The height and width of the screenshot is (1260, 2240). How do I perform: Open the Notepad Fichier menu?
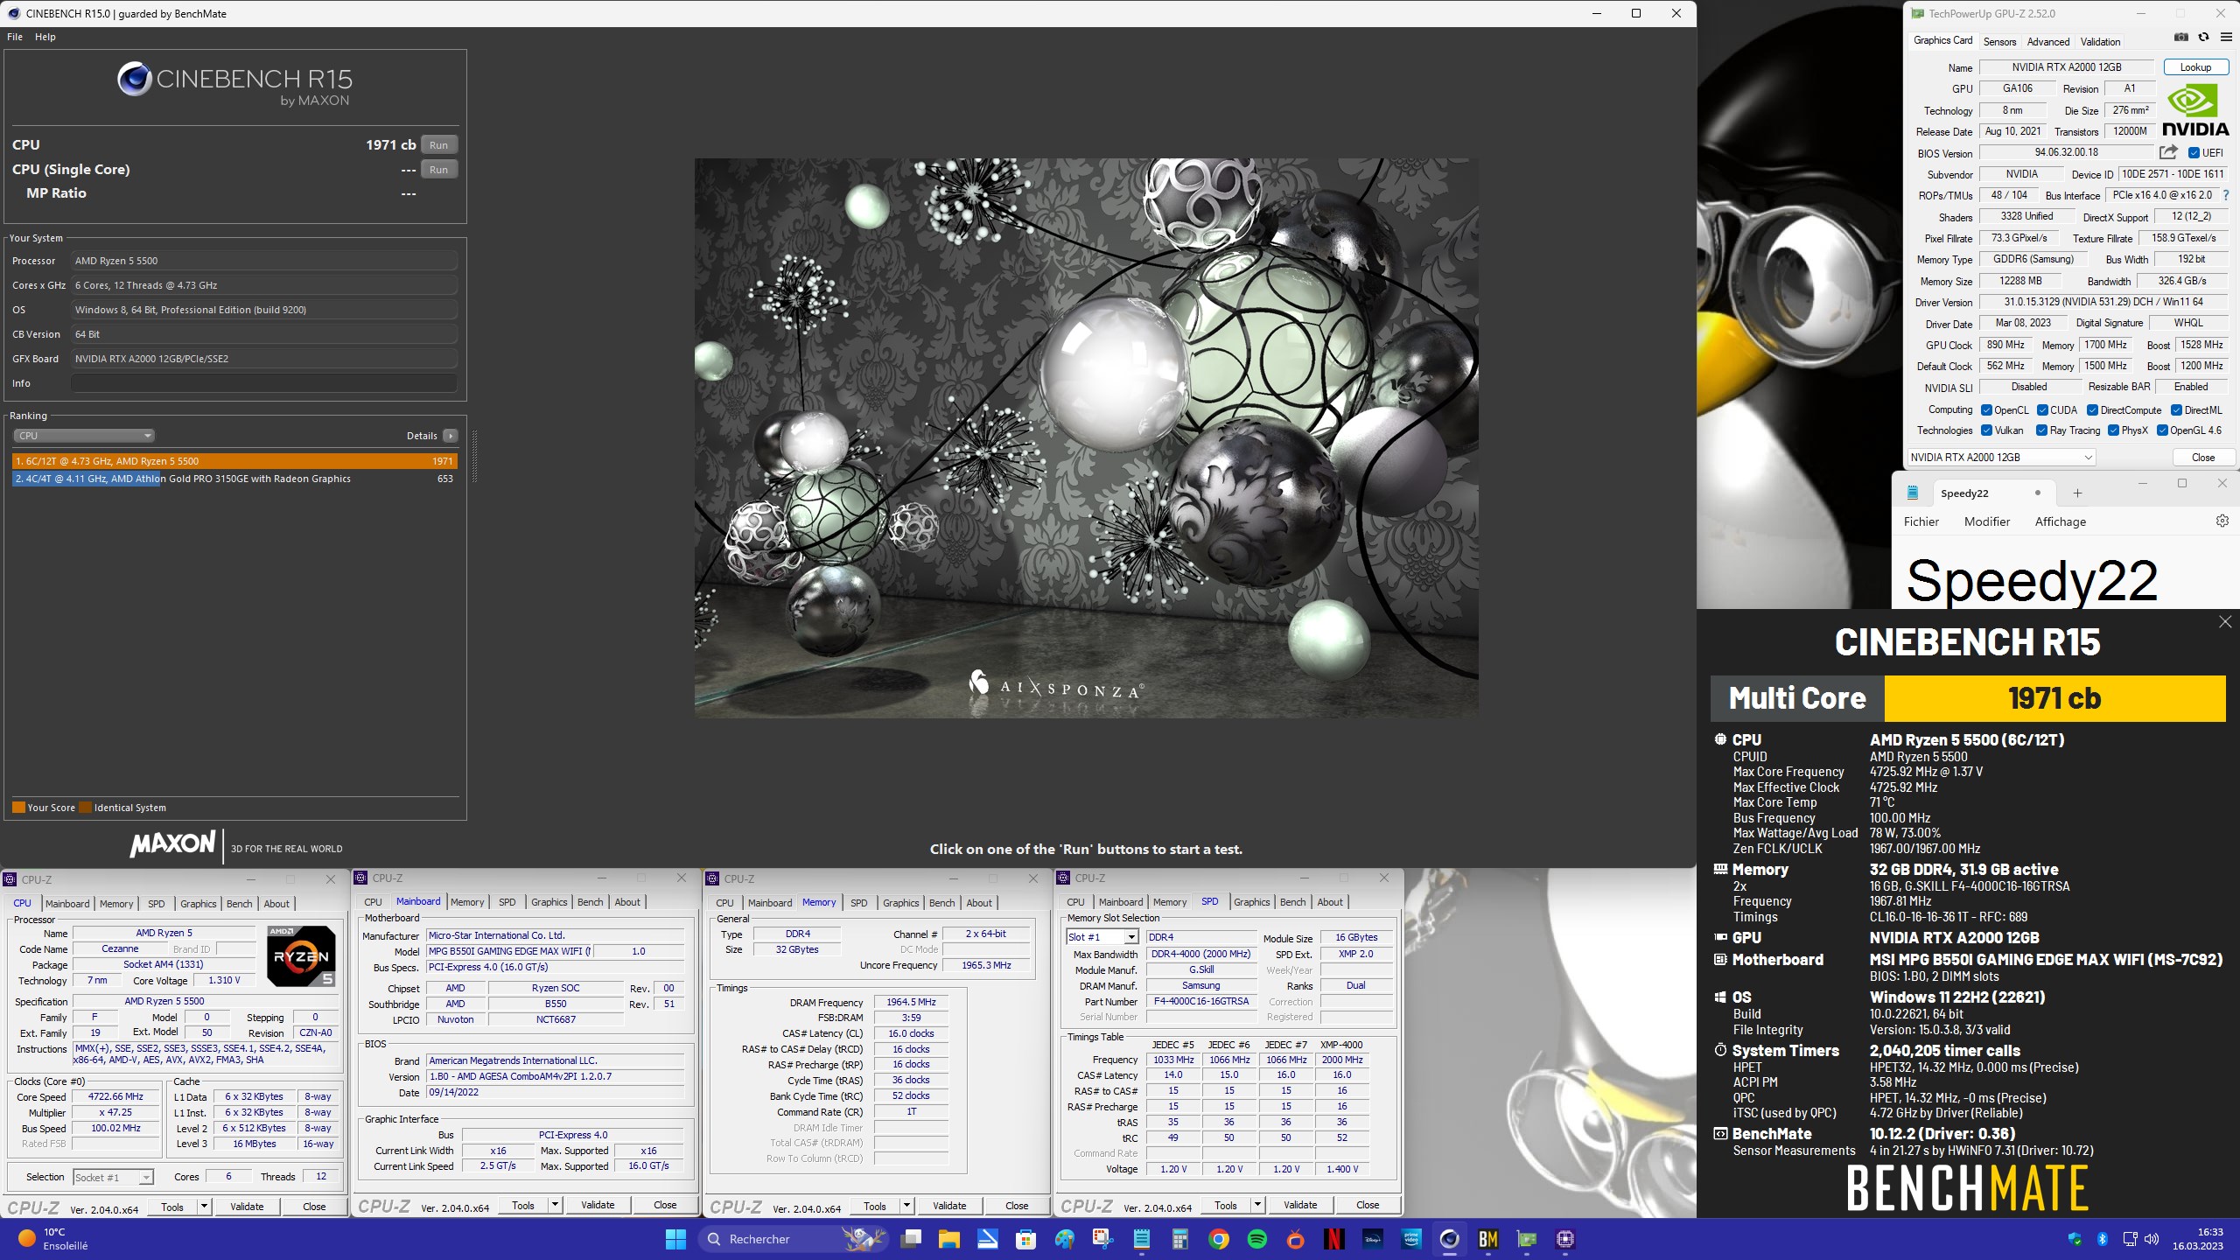coord(1921,521)
